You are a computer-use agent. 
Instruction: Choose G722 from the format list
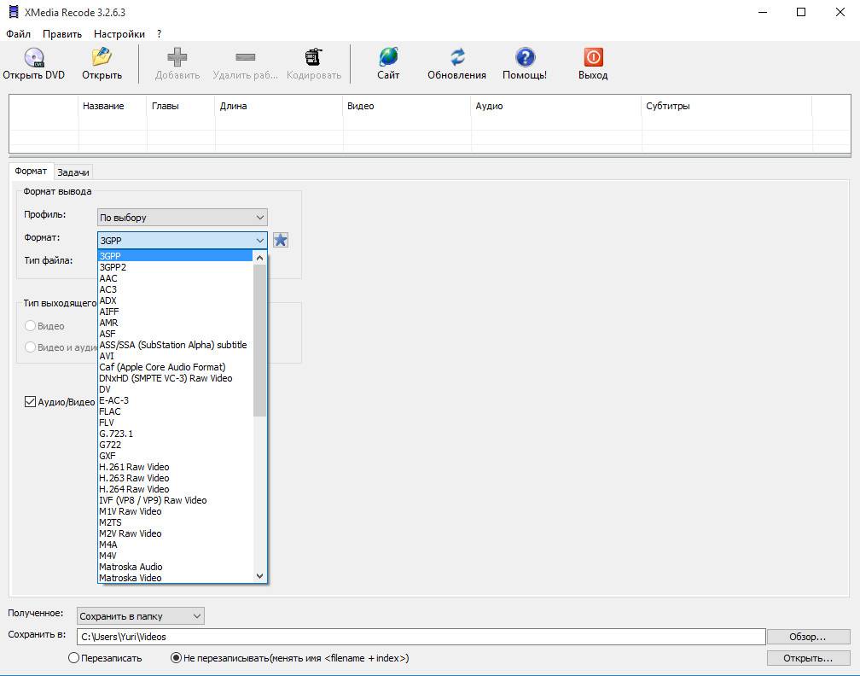click(x=176, y=445)
